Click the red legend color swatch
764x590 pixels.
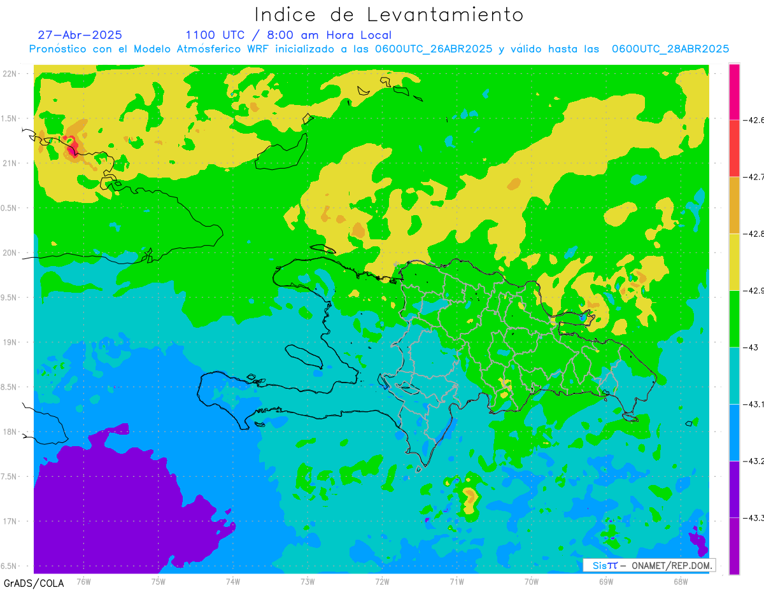(x=734, y=148)
